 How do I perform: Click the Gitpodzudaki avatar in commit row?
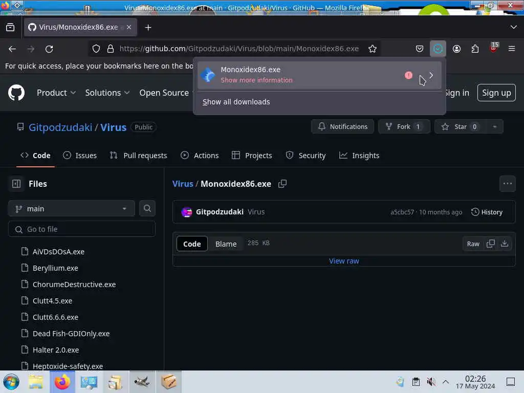[187, 212]
